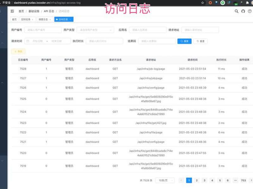
Task: Collapse the second sidebar chevron menu
Action: tap(3, 43)
